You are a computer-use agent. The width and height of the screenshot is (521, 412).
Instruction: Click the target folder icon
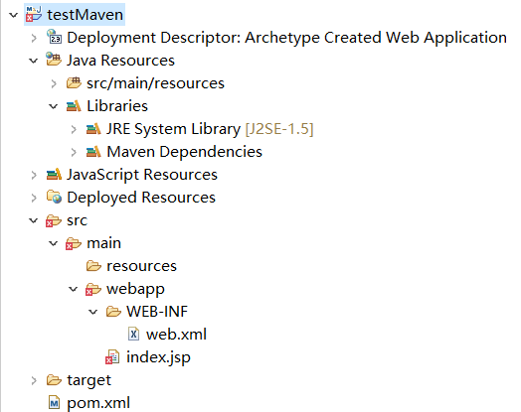(54, 380)
